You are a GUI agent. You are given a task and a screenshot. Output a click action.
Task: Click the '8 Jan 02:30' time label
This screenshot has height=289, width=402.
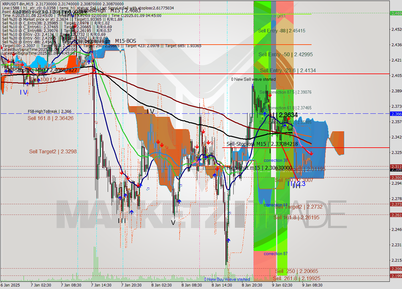161,285
